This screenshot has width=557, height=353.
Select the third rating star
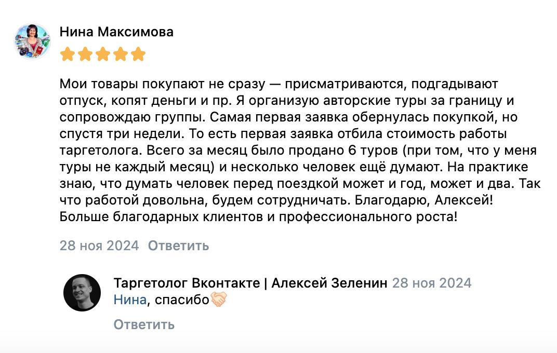tap(103, 55)
